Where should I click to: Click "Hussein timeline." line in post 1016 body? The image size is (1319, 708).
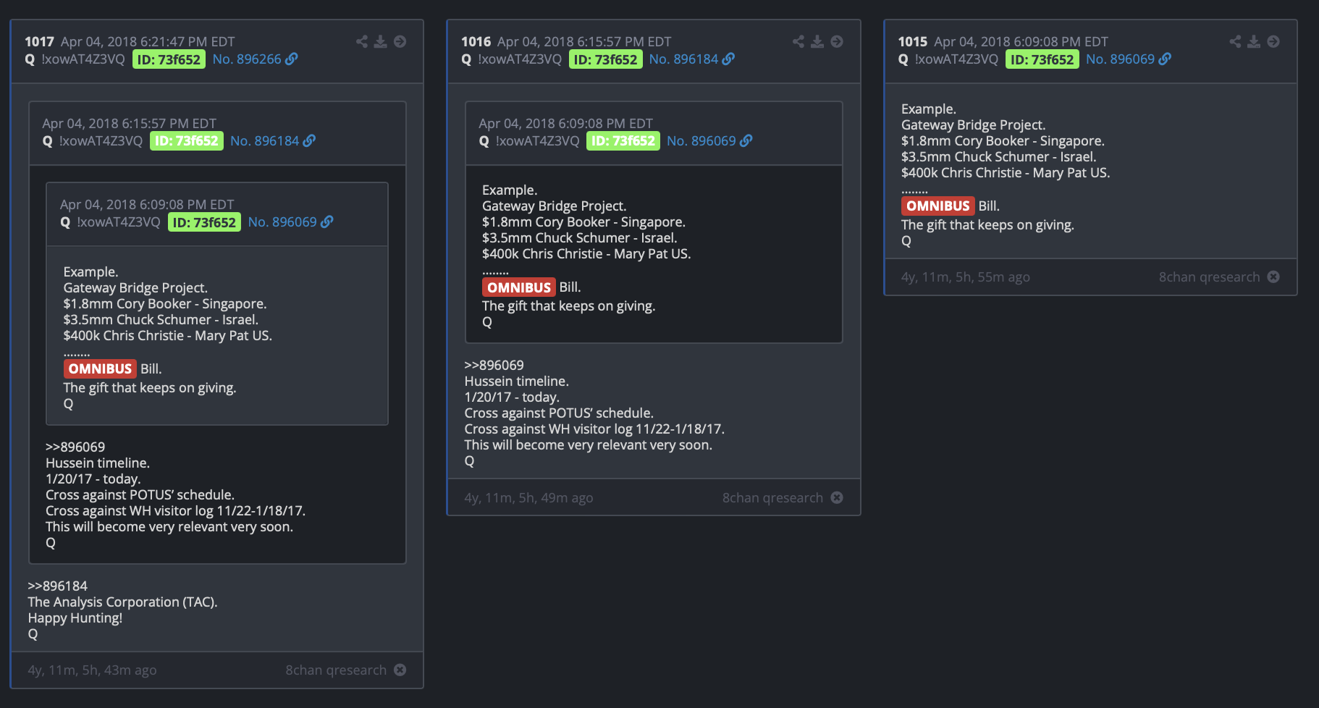pyautogui.click(x=516, y=381)
